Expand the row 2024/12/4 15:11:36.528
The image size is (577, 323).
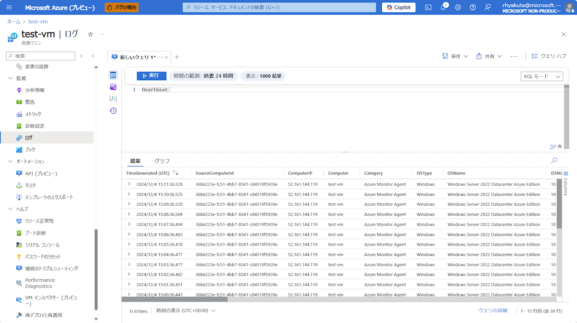(x=129, y=184)
